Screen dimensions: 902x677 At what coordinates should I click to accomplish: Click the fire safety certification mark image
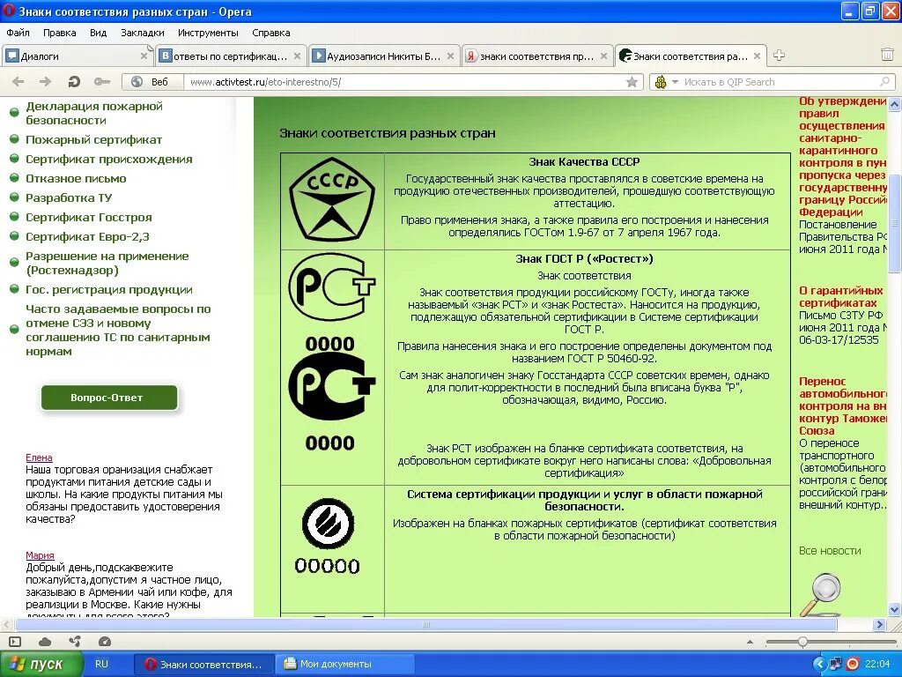point(328,524)
